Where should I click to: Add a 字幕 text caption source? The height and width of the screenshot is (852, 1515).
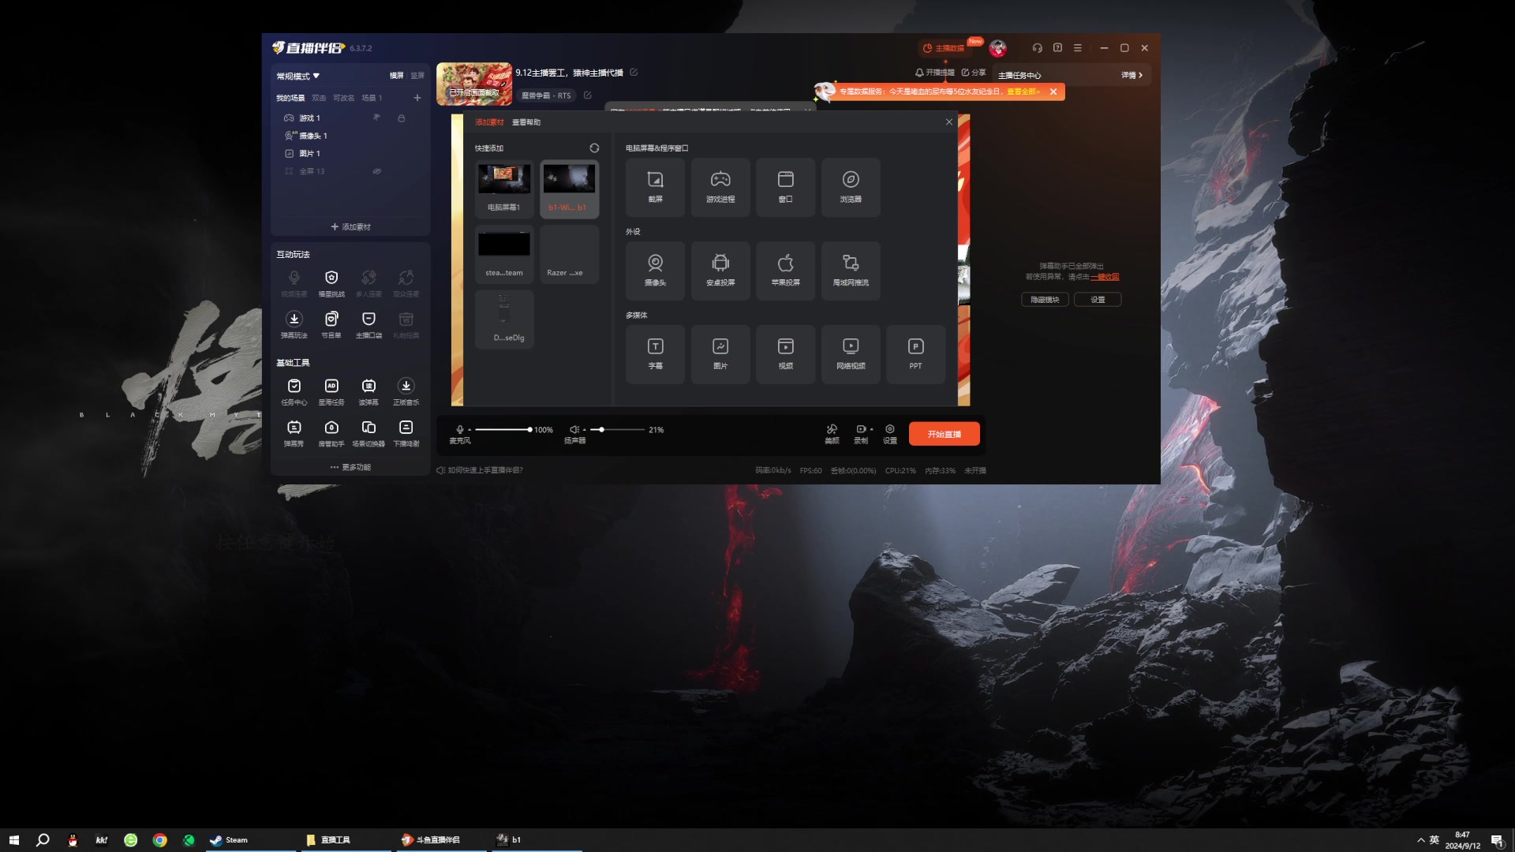click(x=655, y=354)
